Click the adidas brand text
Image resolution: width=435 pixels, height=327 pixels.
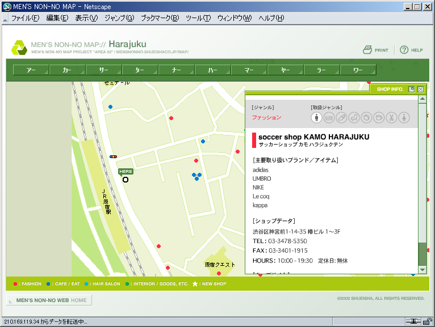[x=261, y=170]
